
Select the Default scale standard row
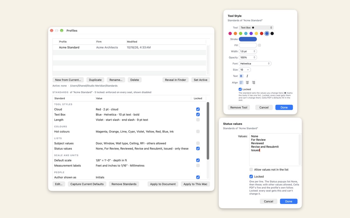click(129, 160)
